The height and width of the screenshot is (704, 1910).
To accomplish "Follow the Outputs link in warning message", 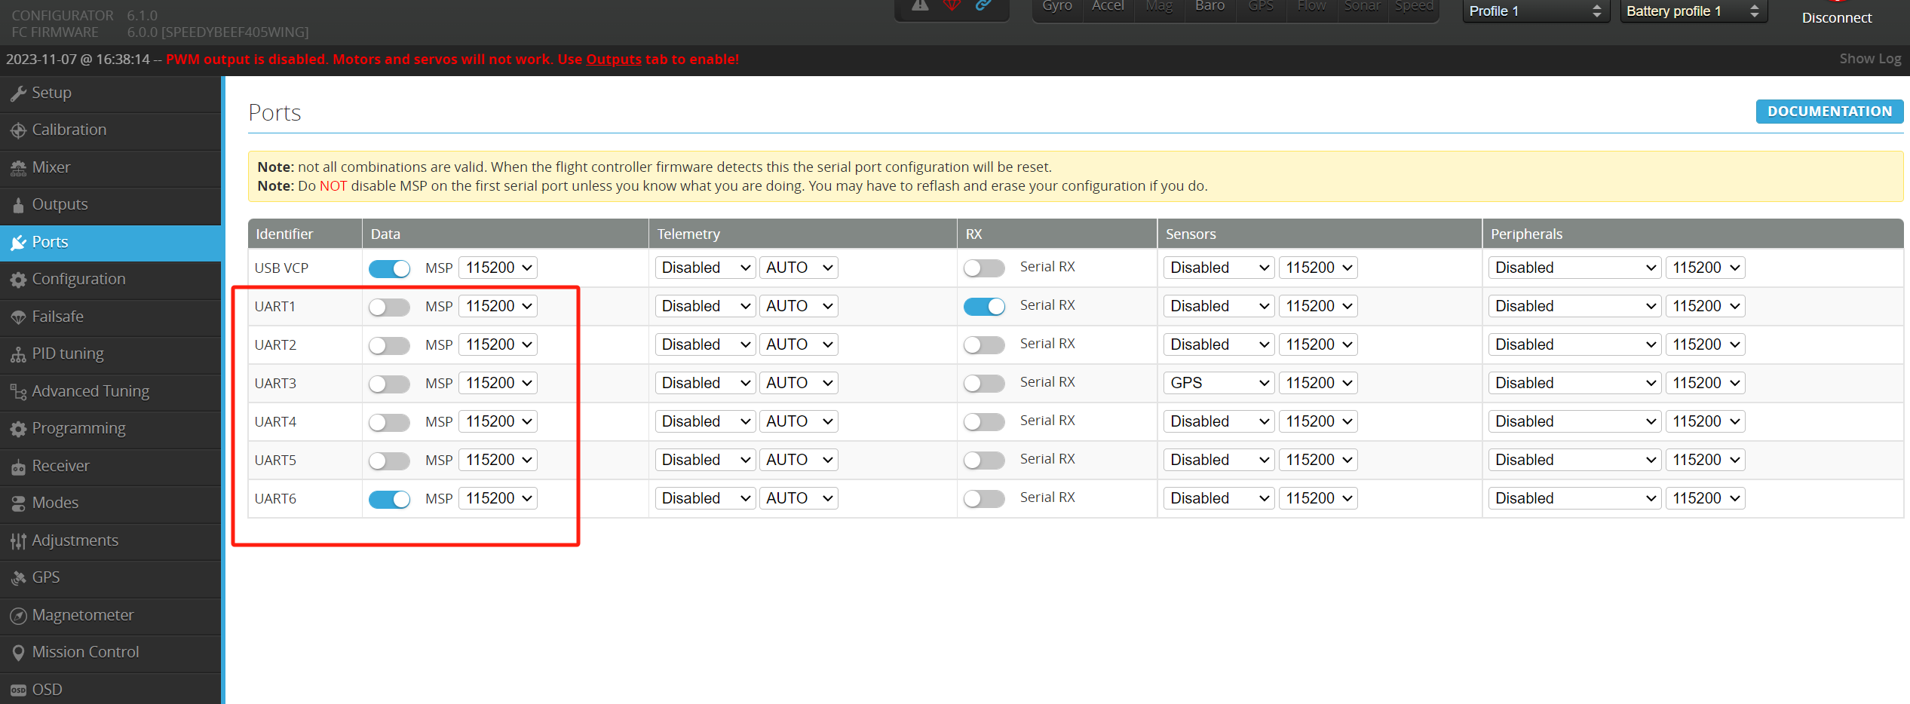I will 613,60.
